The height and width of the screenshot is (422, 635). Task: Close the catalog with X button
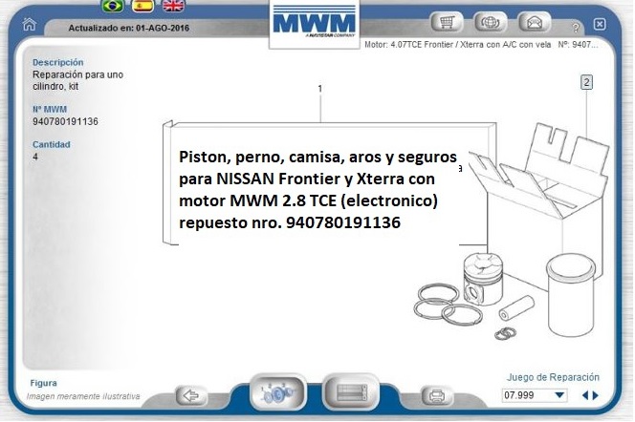point(600,24)
